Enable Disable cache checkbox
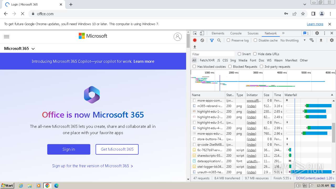The image size is (336, 189). 255,40
